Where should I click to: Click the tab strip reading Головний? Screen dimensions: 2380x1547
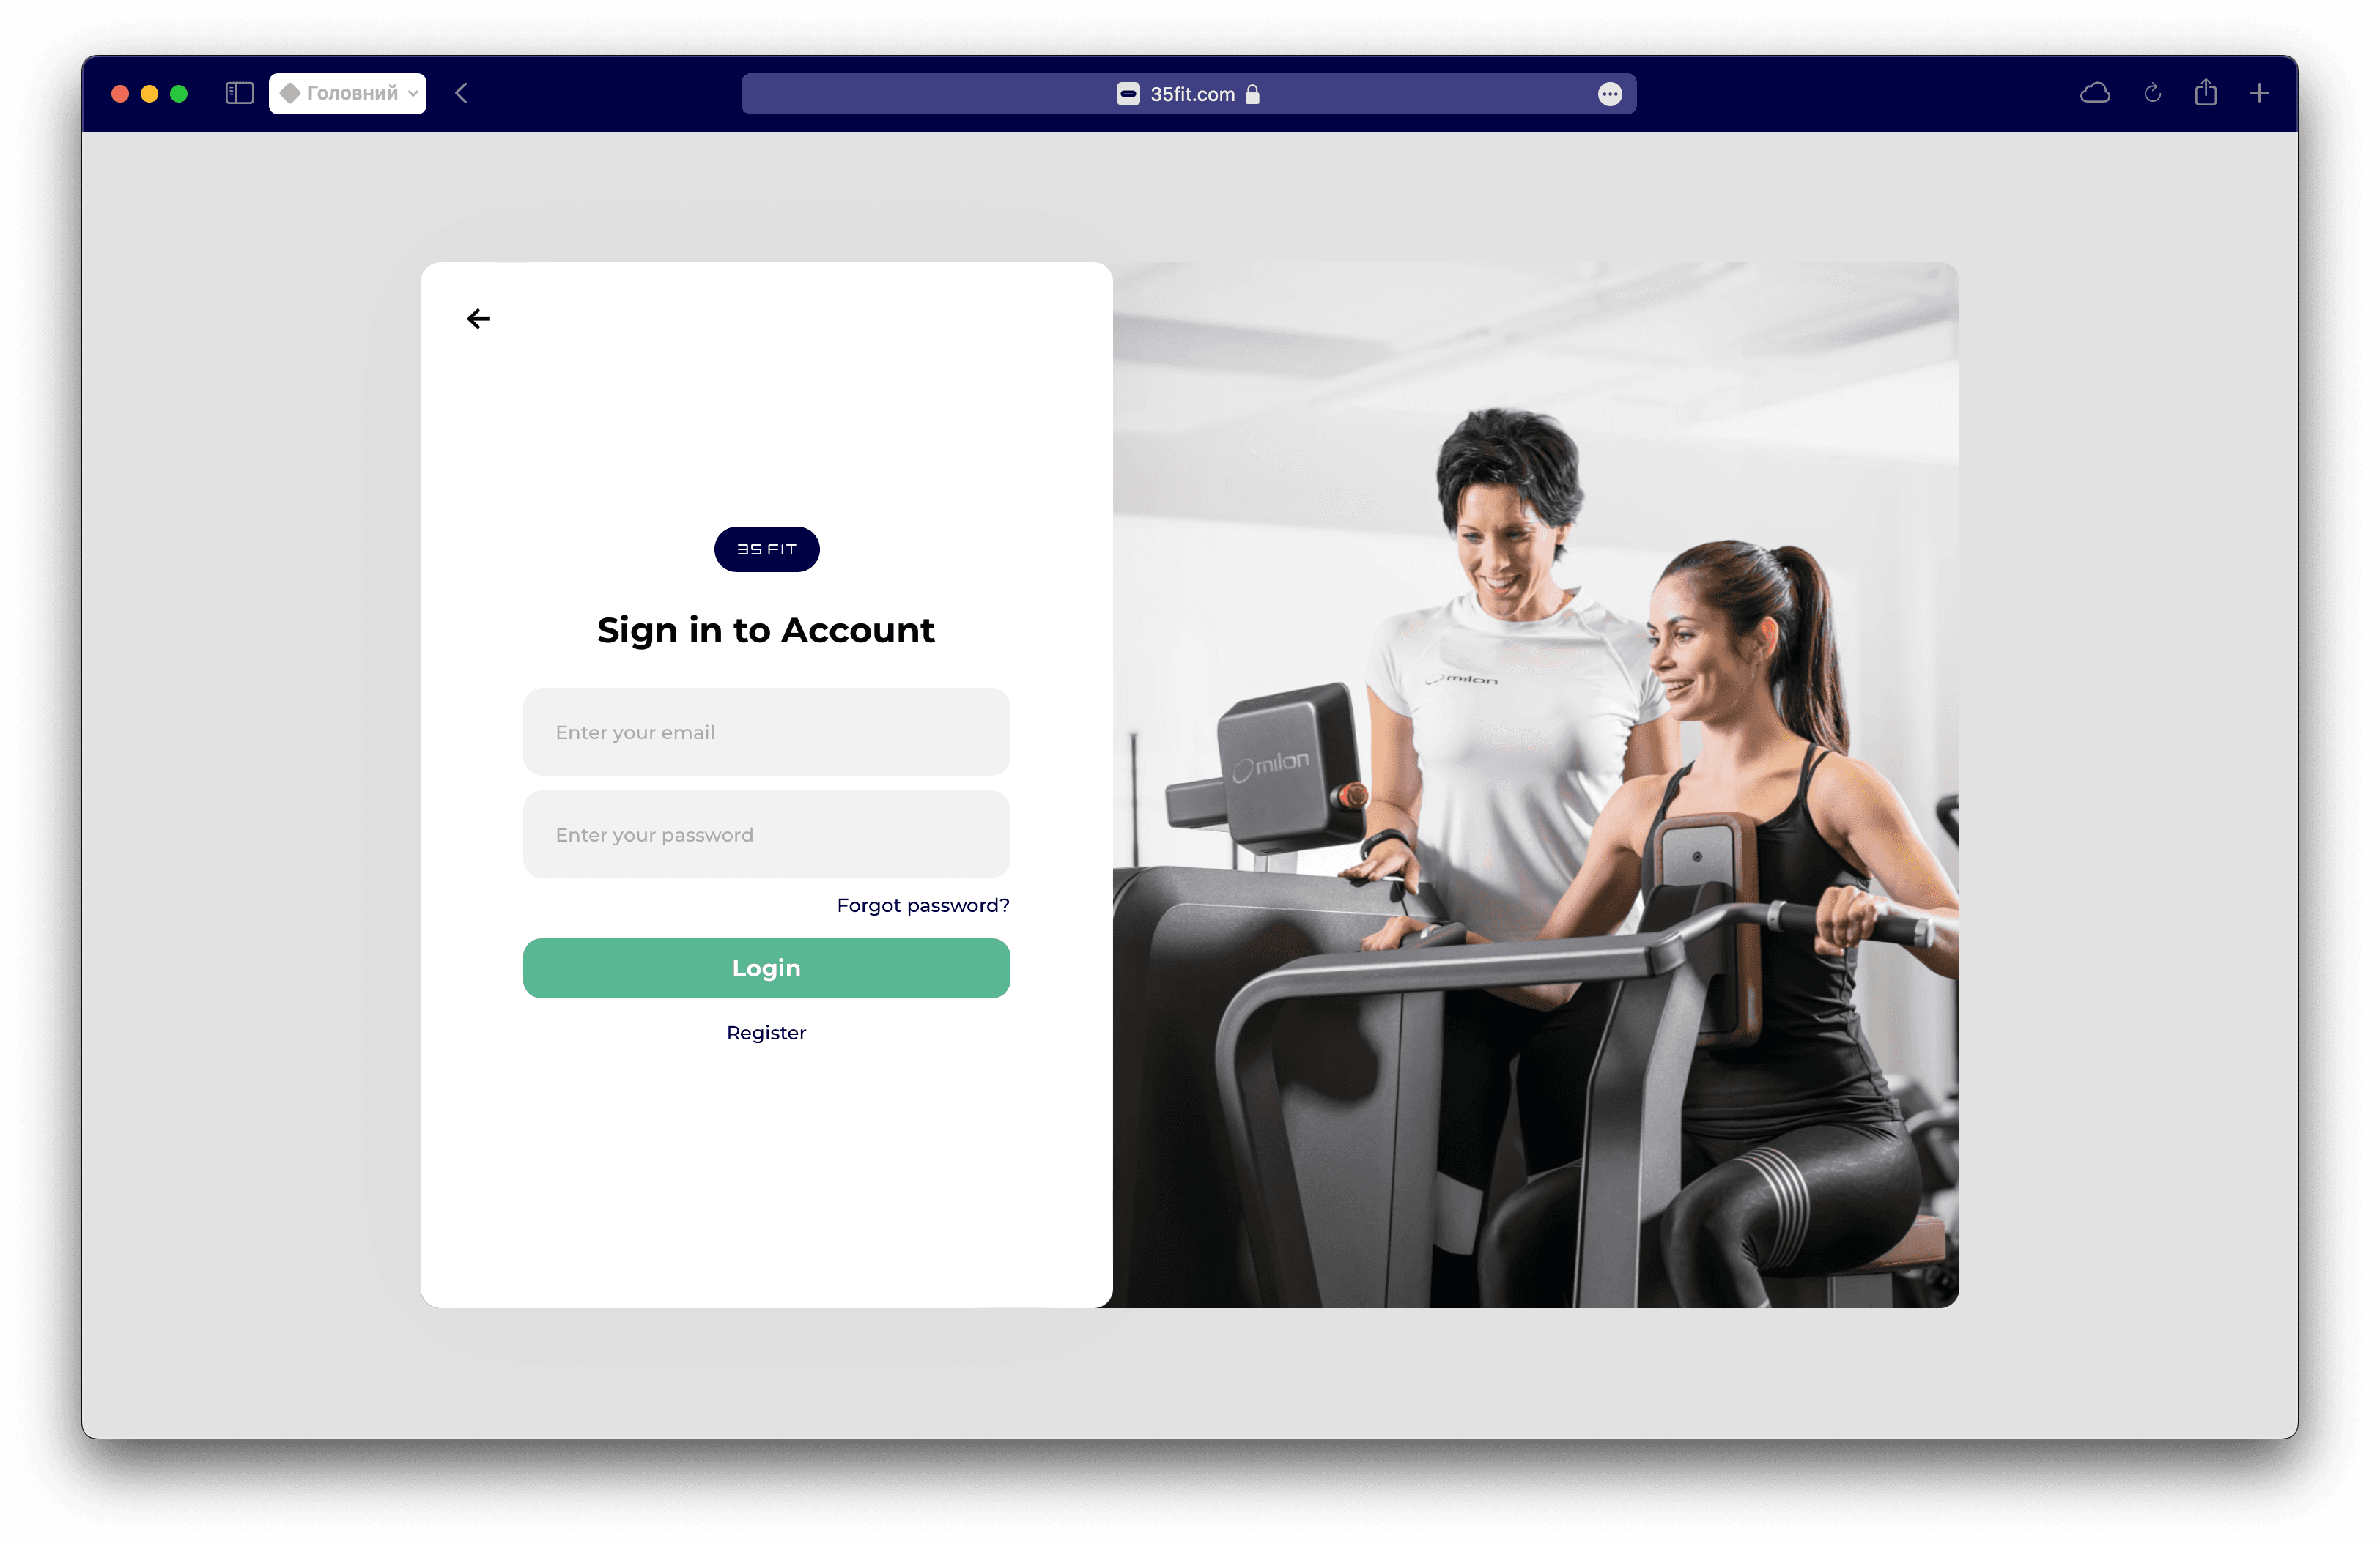[x=347, y=92]
